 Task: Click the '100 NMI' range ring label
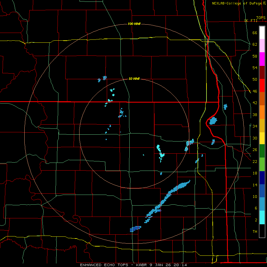[134, 24]
